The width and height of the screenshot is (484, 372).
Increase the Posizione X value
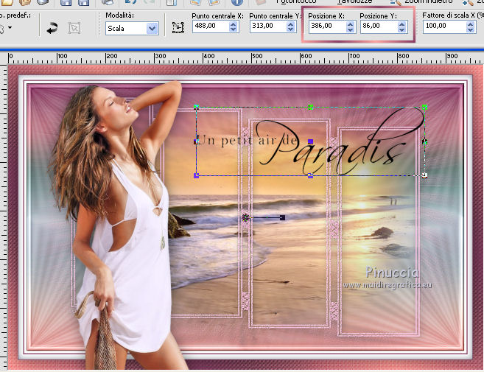click(x=350, y=24)
